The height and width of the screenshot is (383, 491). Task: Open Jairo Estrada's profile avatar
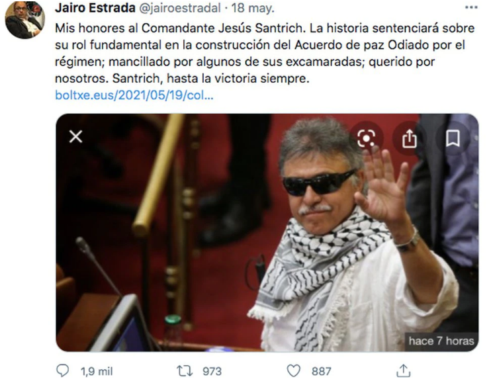coord(24,19)
